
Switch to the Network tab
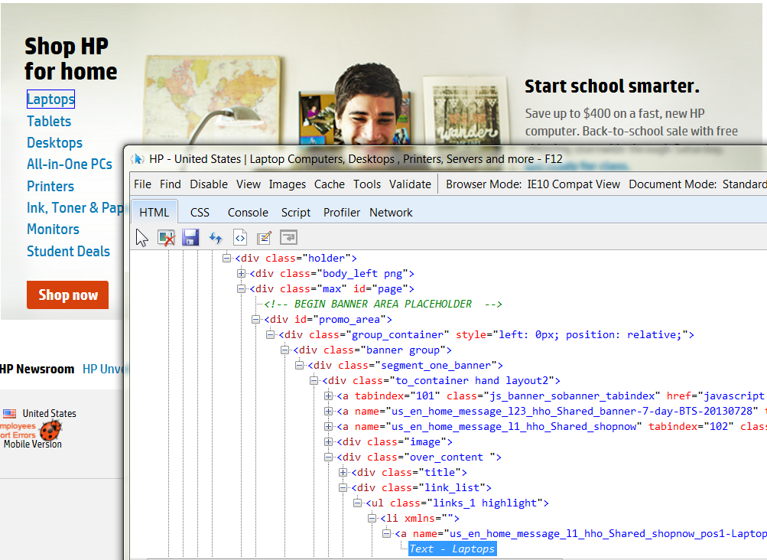click(x=391, y=213)
